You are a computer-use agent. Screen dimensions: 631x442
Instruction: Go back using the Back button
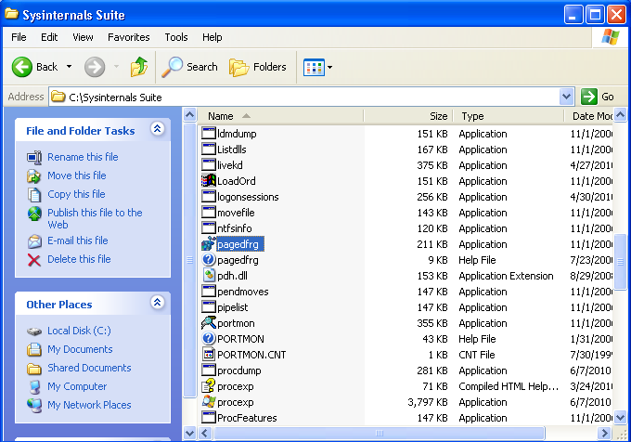(35, 67)
